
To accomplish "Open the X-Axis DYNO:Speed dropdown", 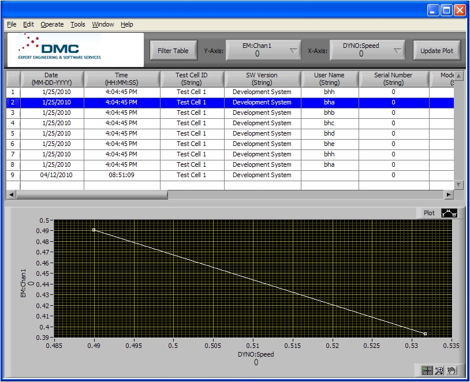I will click(x=368, y=50).
